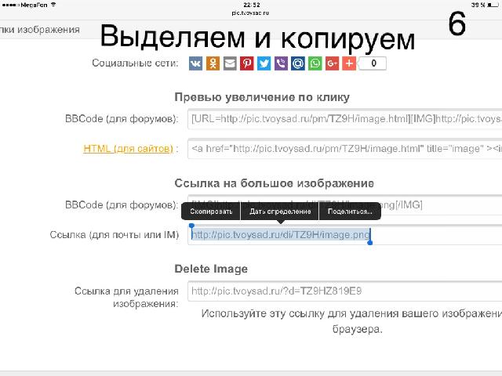
Task: Tap Дать определение in the popup menu
Action: 280,211
